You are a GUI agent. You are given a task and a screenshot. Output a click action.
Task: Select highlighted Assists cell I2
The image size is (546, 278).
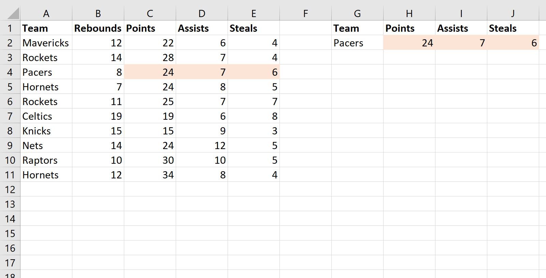(x=461, y=43)
